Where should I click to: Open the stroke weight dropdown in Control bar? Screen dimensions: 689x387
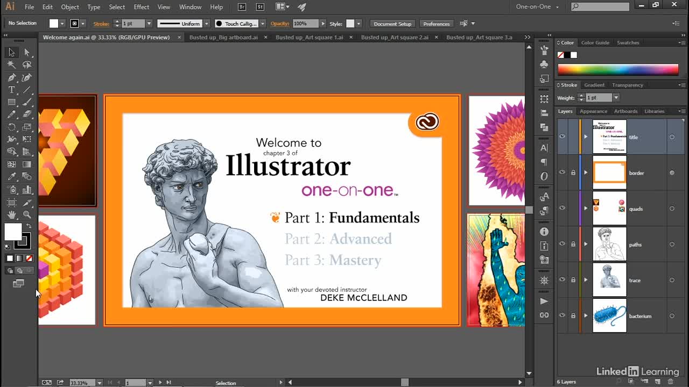tap(149, 24)
